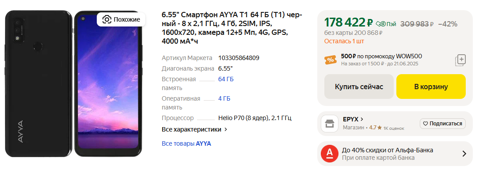
Task: Select the 64 ГБ built-in memory link
Action: pyautogui.click(x=226, y=79)
